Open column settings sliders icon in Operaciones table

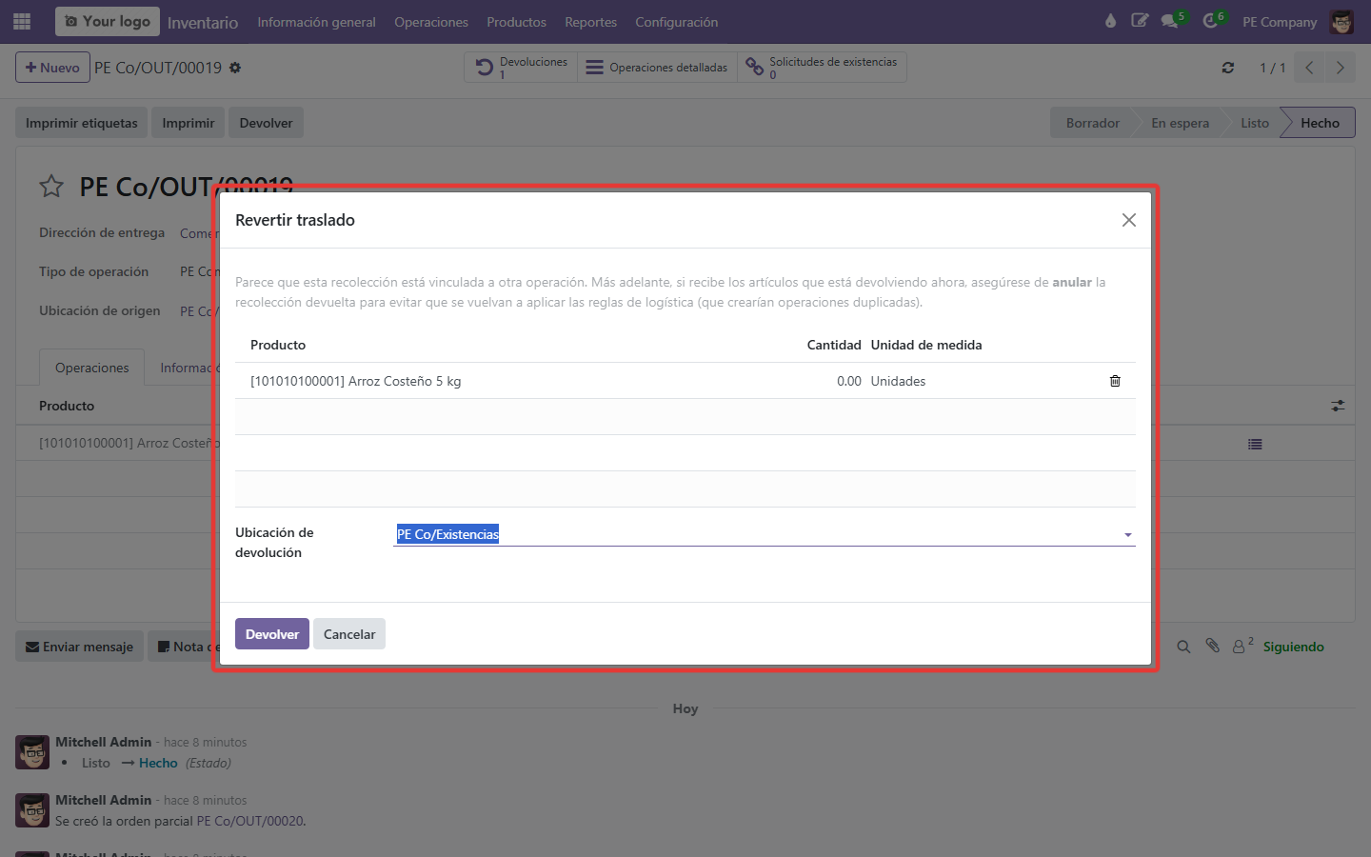tap(1338, 406)
